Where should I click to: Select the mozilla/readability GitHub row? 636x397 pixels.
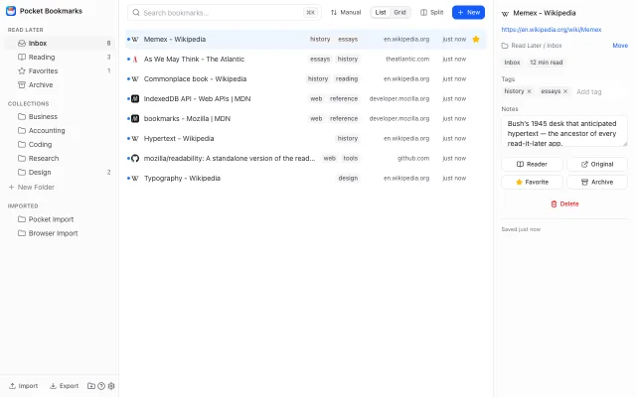[305, 159]
